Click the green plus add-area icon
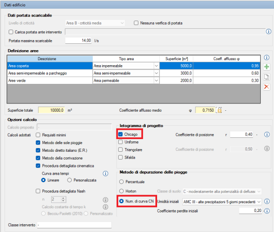 pyautogui.click(x=267, y=67)
